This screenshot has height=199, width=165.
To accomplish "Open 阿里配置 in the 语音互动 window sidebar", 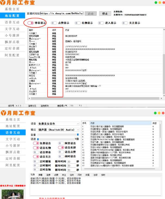I will (x=13, y=165).
